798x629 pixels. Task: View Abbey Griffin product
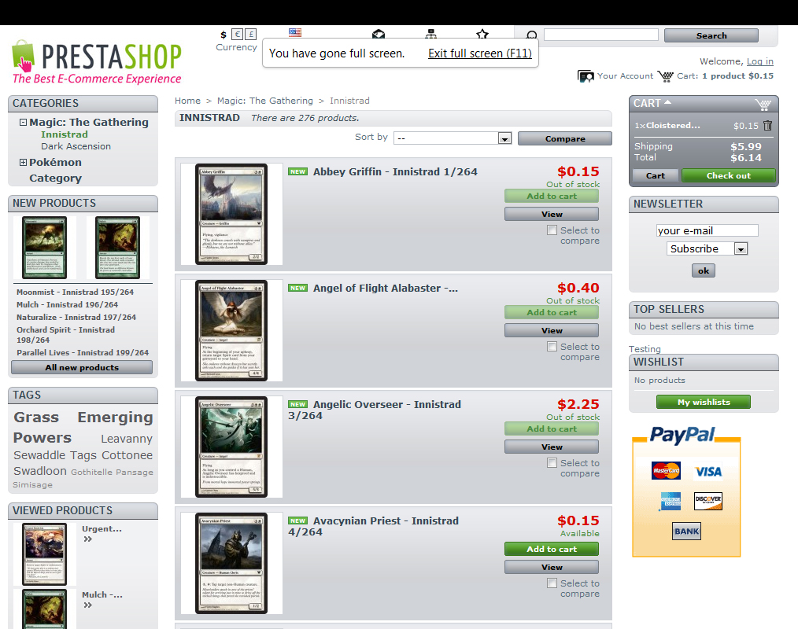click(x=552, y=214)
